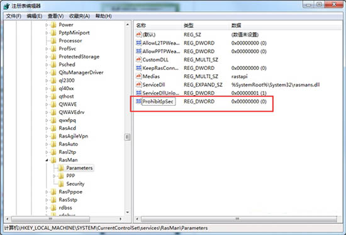Click the tree pane vertical scrollbar thumb

[x=127, y=137]
